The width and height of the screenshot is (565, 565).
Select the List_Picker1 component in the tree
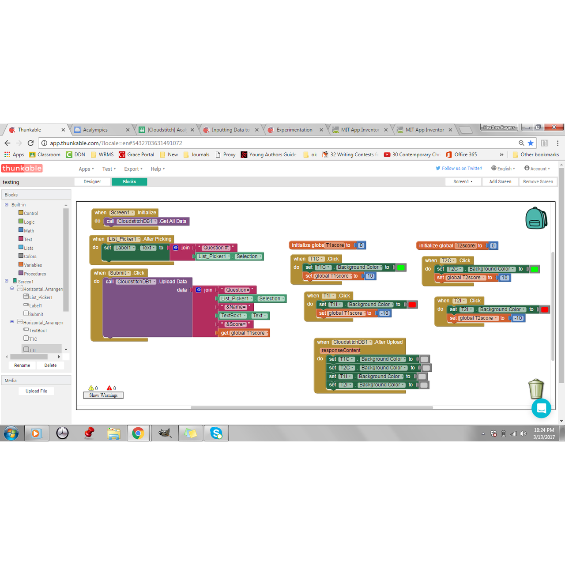41,298
